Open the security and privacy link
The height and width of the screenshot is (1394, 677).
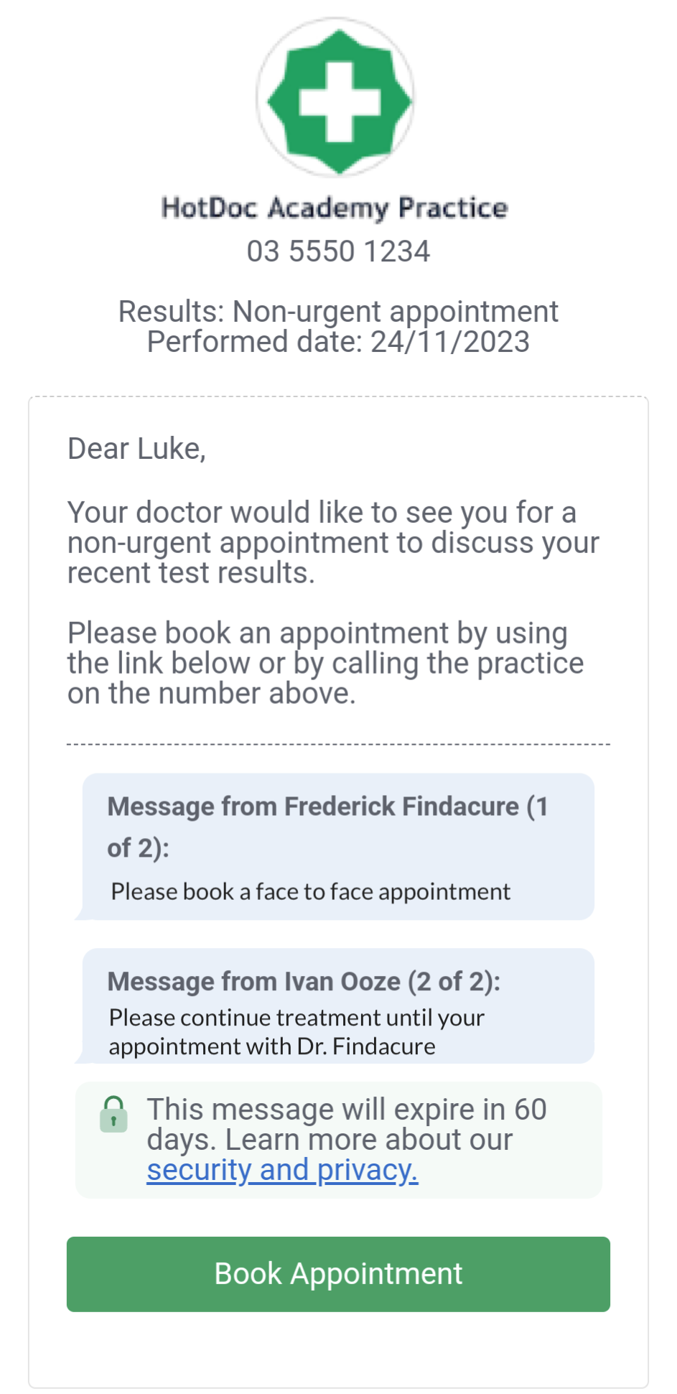tap(282, 1170)
